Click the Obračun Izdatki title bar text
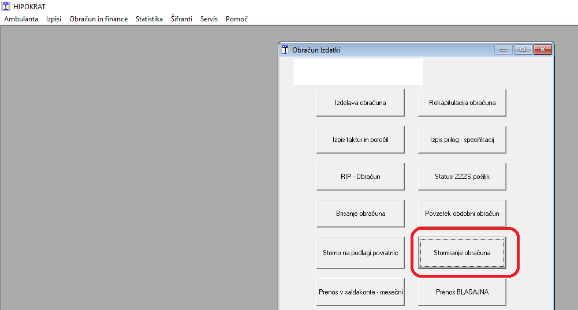This screenshot has width=578, height=310. point(316,50)
